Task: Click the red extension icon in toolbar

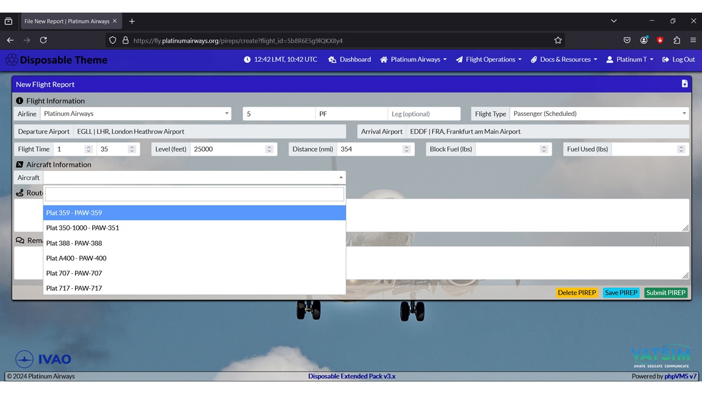Action: (660, 40)
